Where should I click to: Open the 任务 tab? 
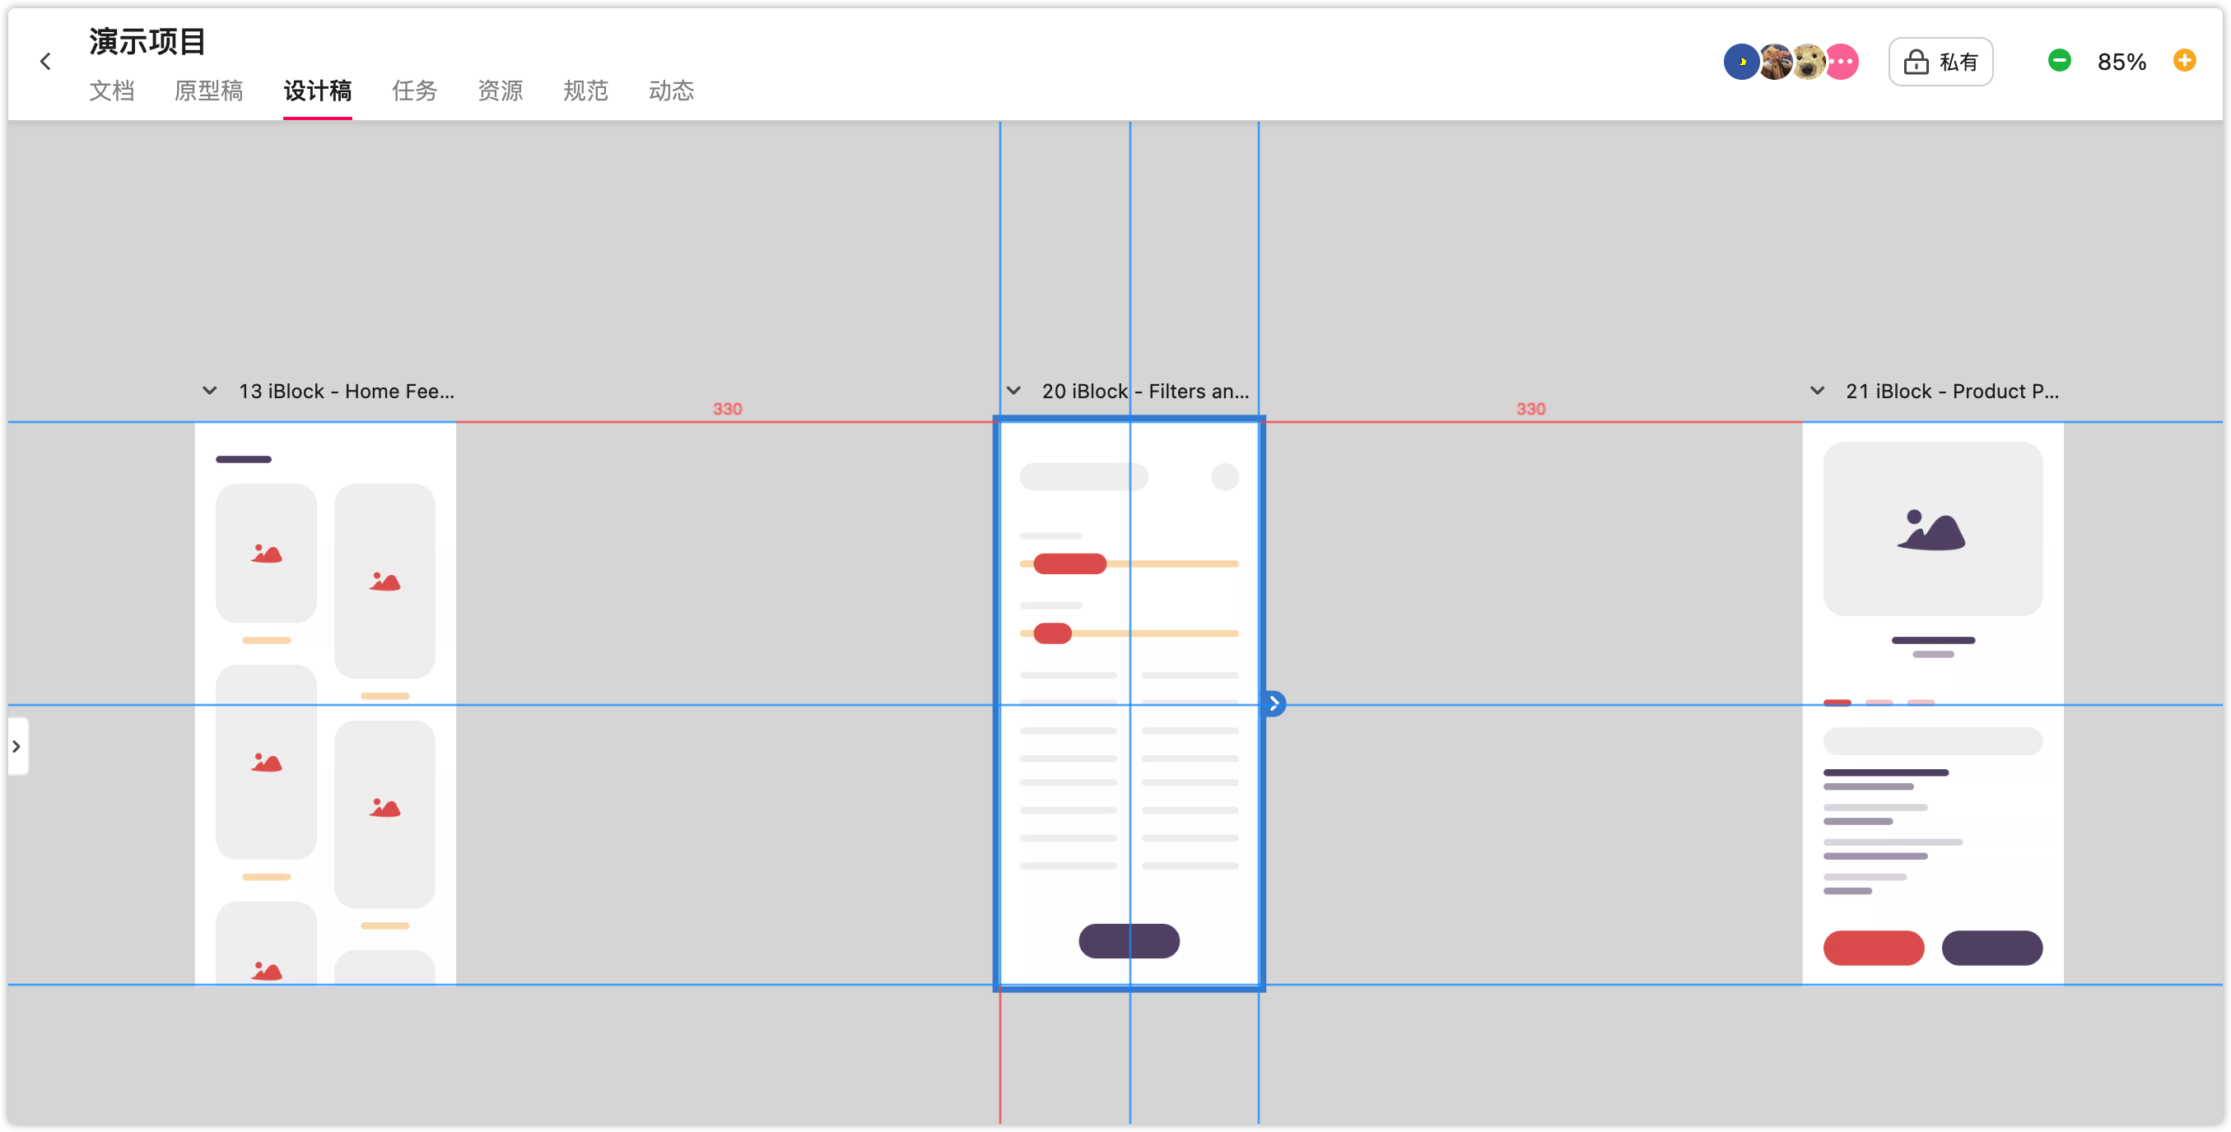pyautogui.click(x=414, y=90)
